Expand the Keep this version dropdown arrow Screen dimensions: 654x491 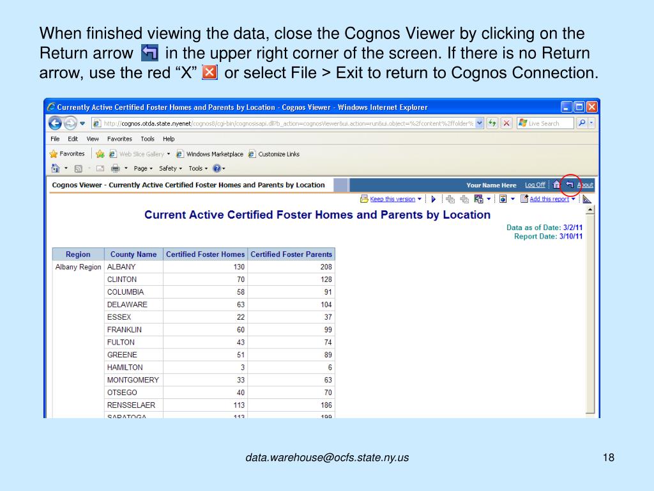point(420,199)
